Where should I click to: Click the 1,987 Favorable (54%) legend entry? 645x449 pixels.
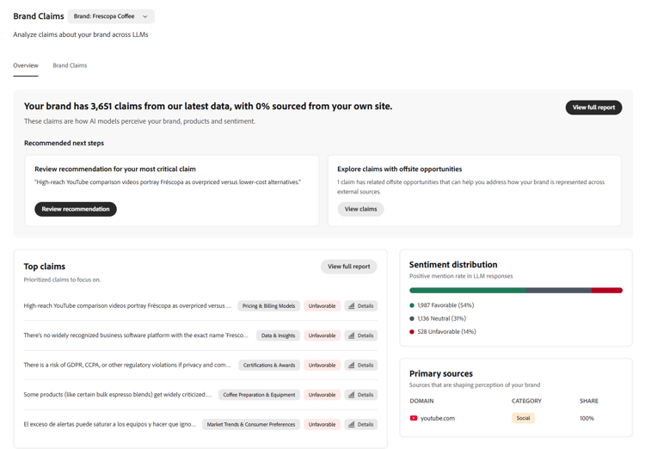pos(442,305)
